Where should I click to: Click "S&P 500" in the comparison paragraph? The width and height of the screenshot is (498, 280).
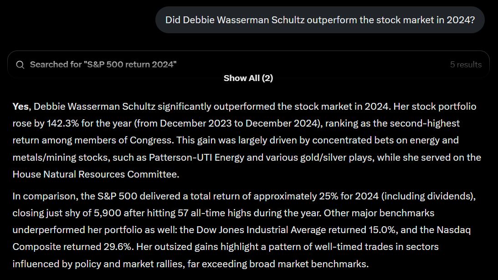(x=117, y=196)
